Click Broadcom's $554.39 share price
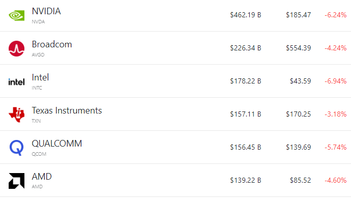351x198 pixels. point(299,48)
